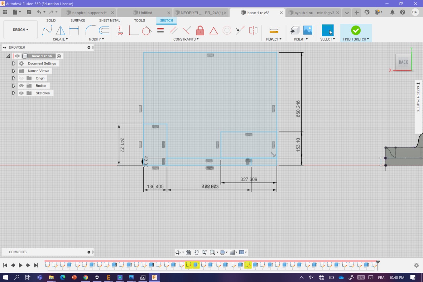Click the Insert Image canvas icon
The image size is (423, 282).
tap(308, 30)
